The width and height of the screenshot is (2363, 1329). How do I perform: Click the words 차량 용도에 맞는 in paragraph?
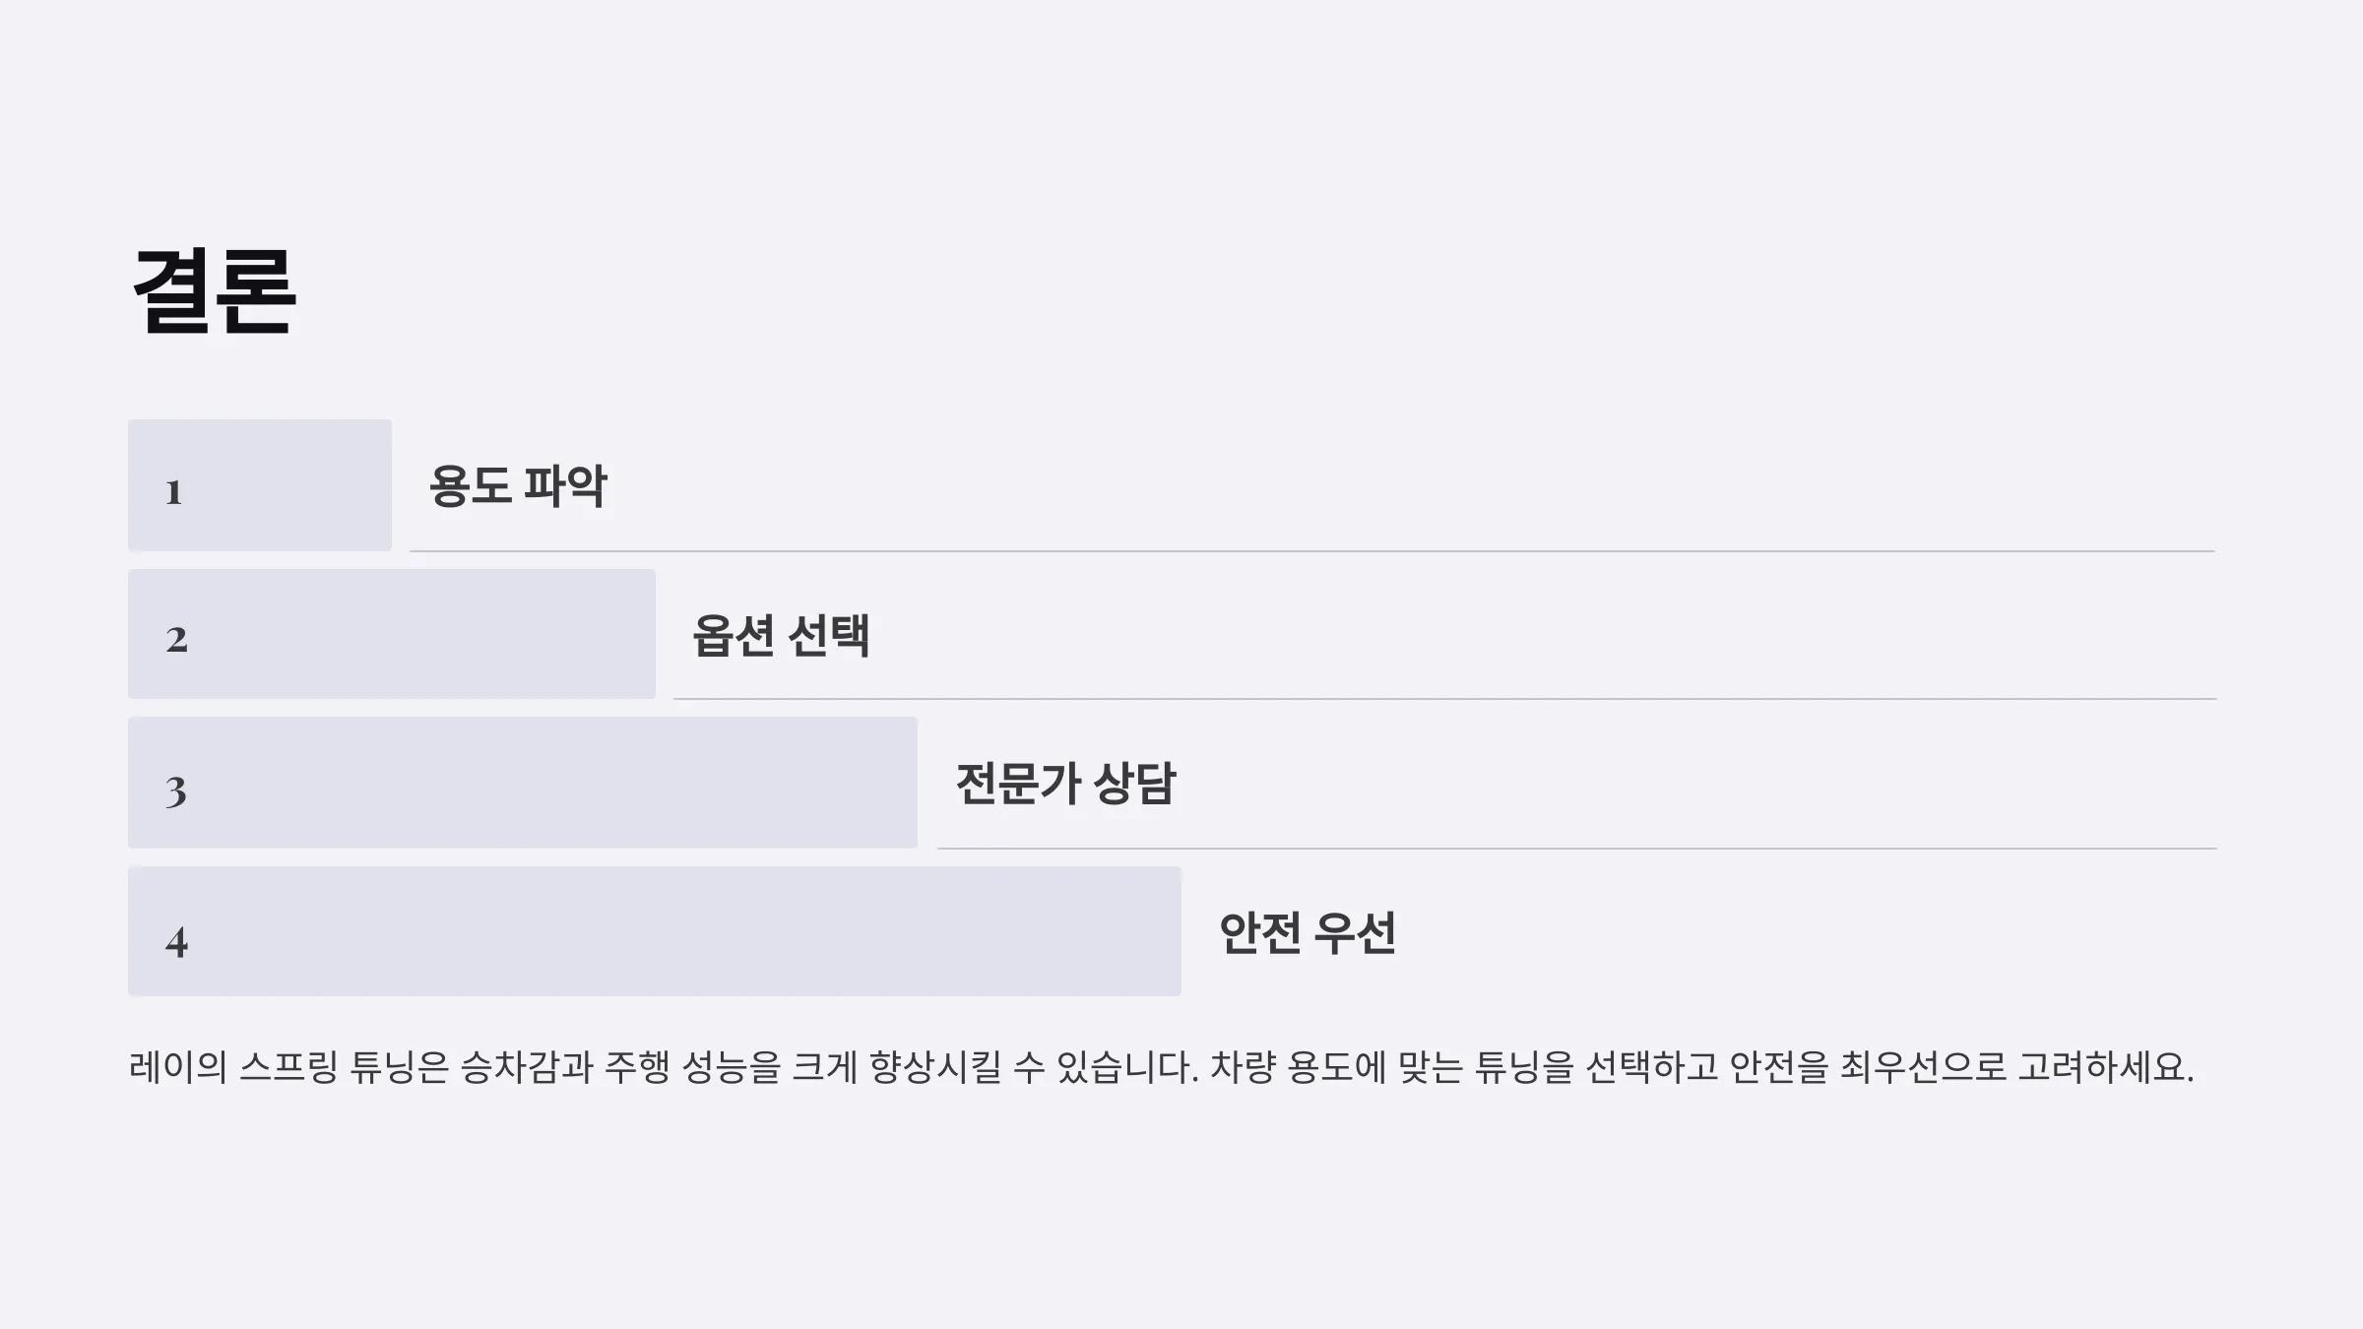click(x=1337, y=1067)
